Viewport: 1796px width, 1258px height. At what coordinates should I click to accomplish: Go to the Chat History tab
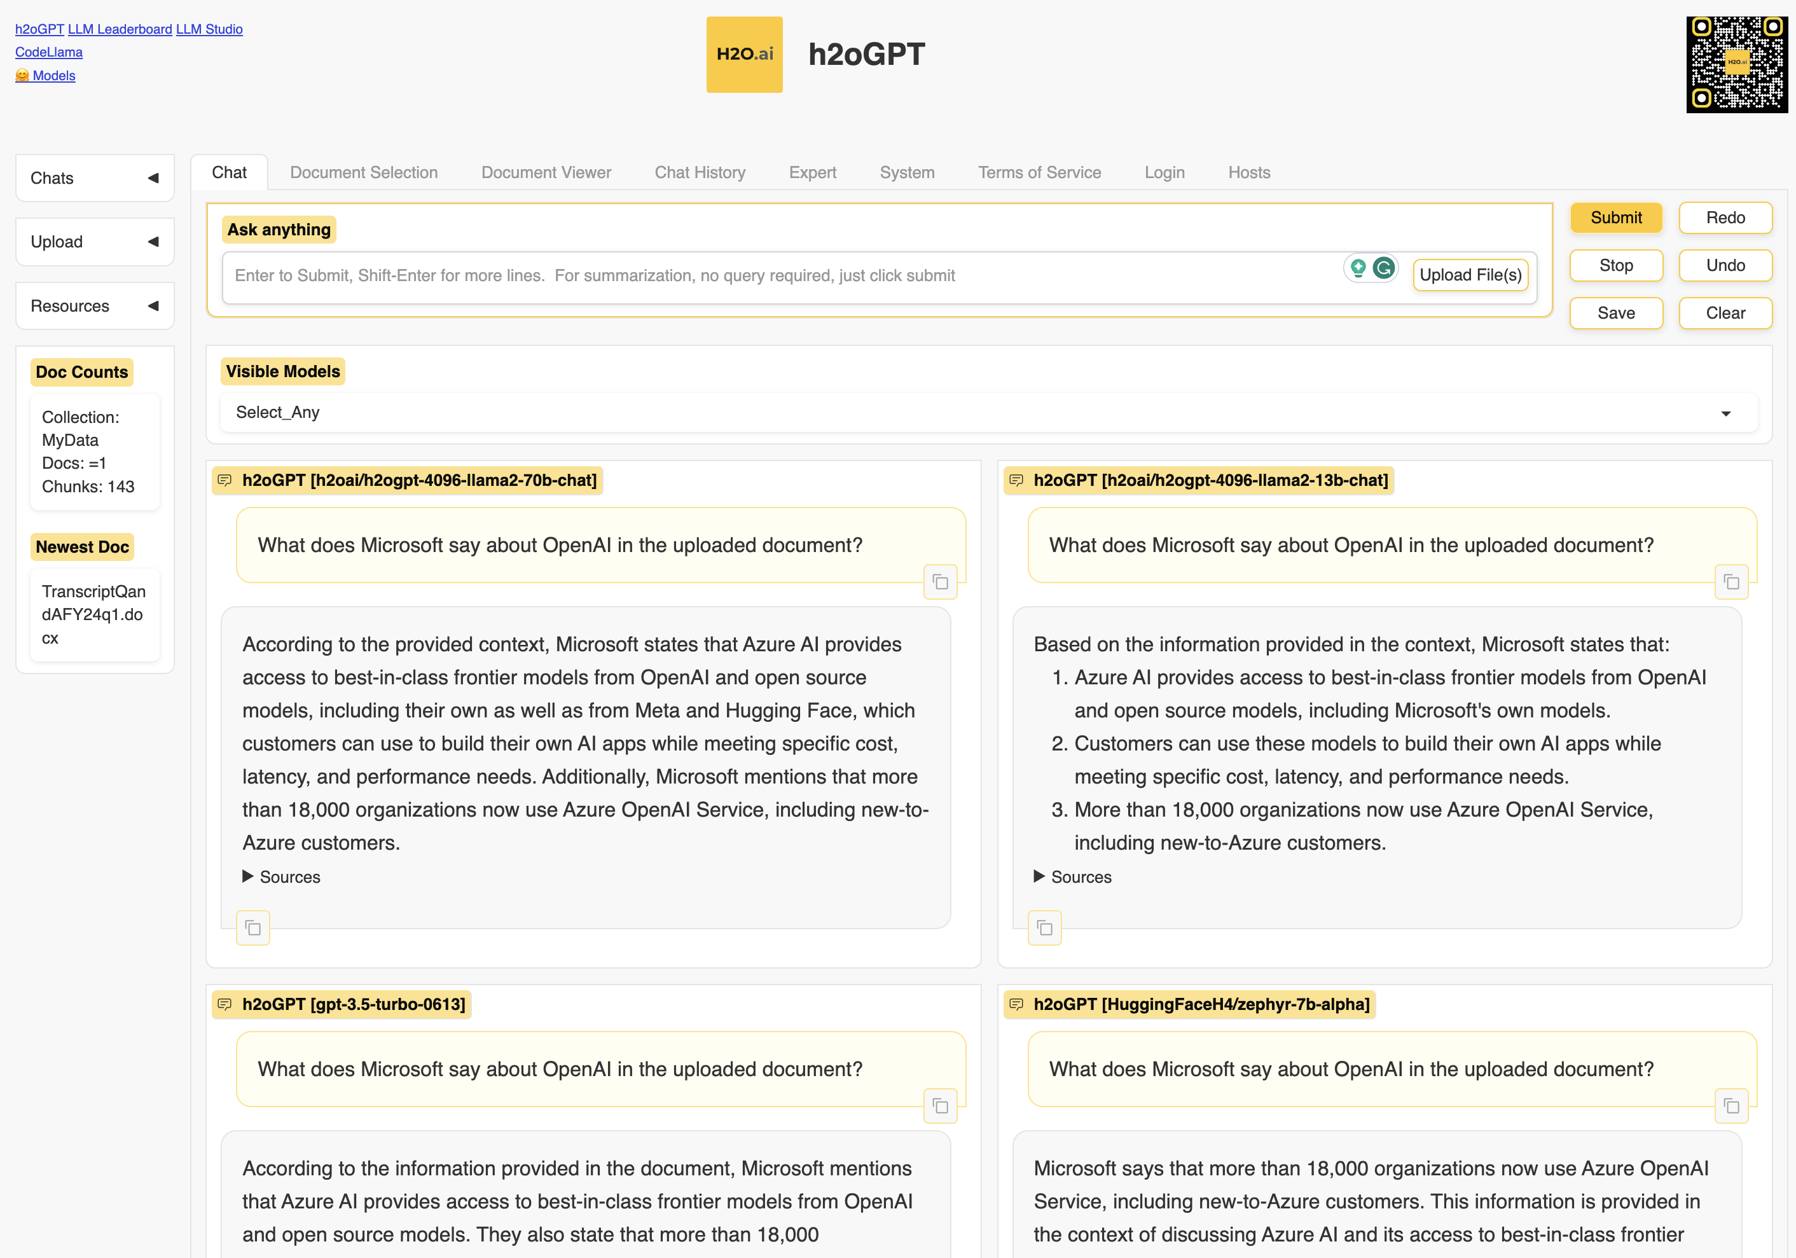click(700, 172)
